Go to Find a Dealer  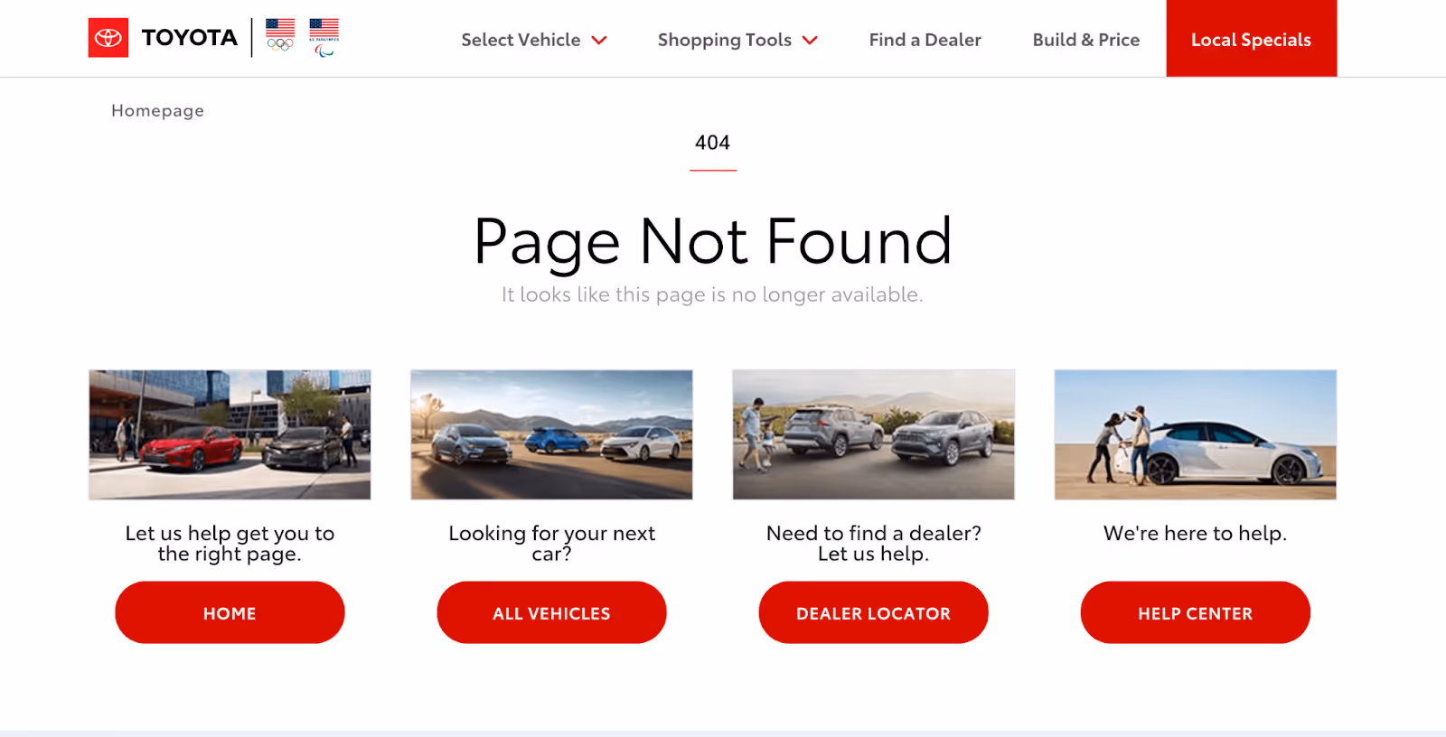(925, 40)
